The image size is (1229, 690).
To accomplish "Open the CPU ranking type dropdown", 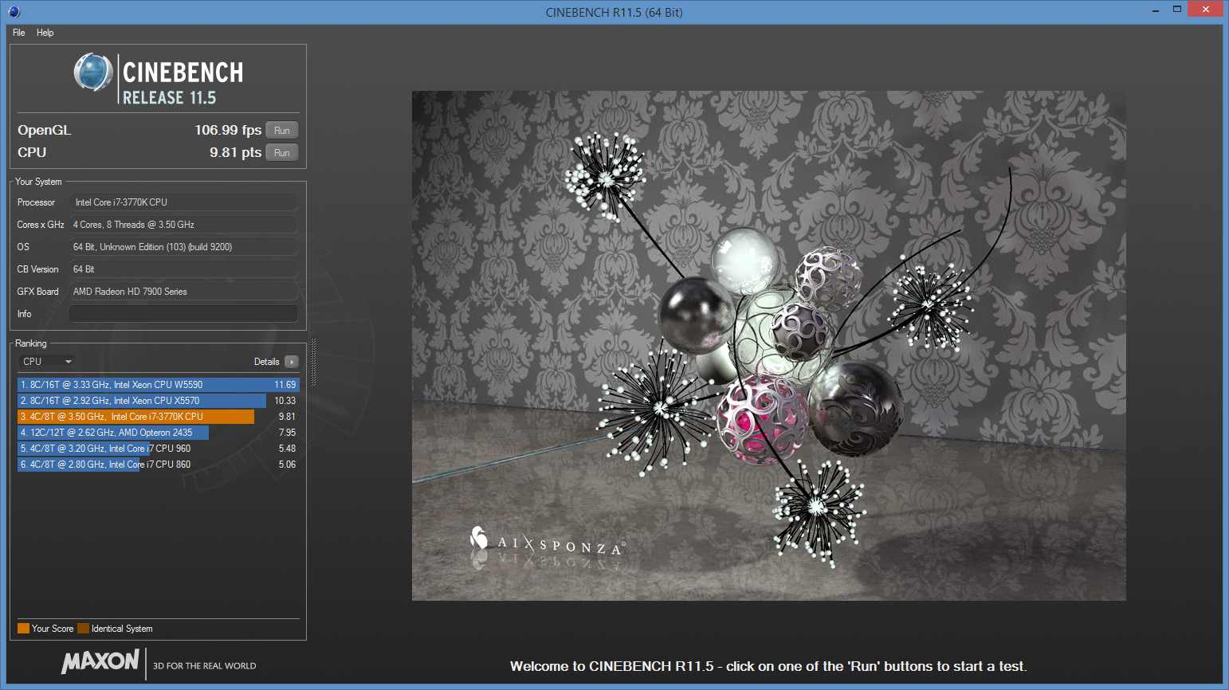I will pos(46,362).
